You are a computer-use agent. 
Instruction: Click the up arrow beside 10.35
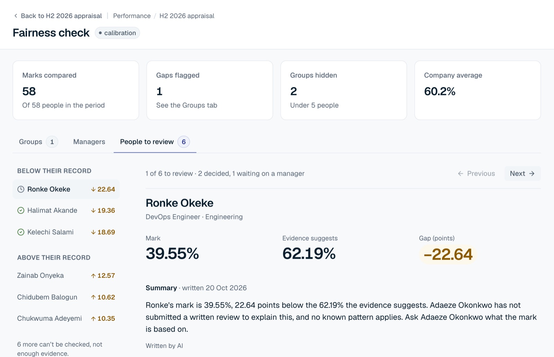click(93, 319)
